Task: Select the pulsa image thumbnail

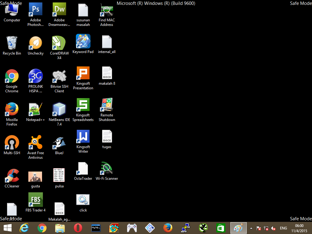Action: coord(59,178)
